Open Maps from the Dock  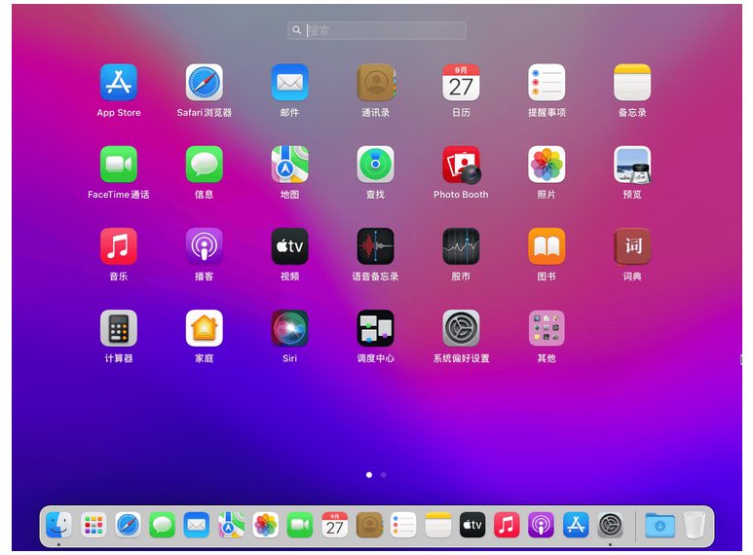pos(231,525)
